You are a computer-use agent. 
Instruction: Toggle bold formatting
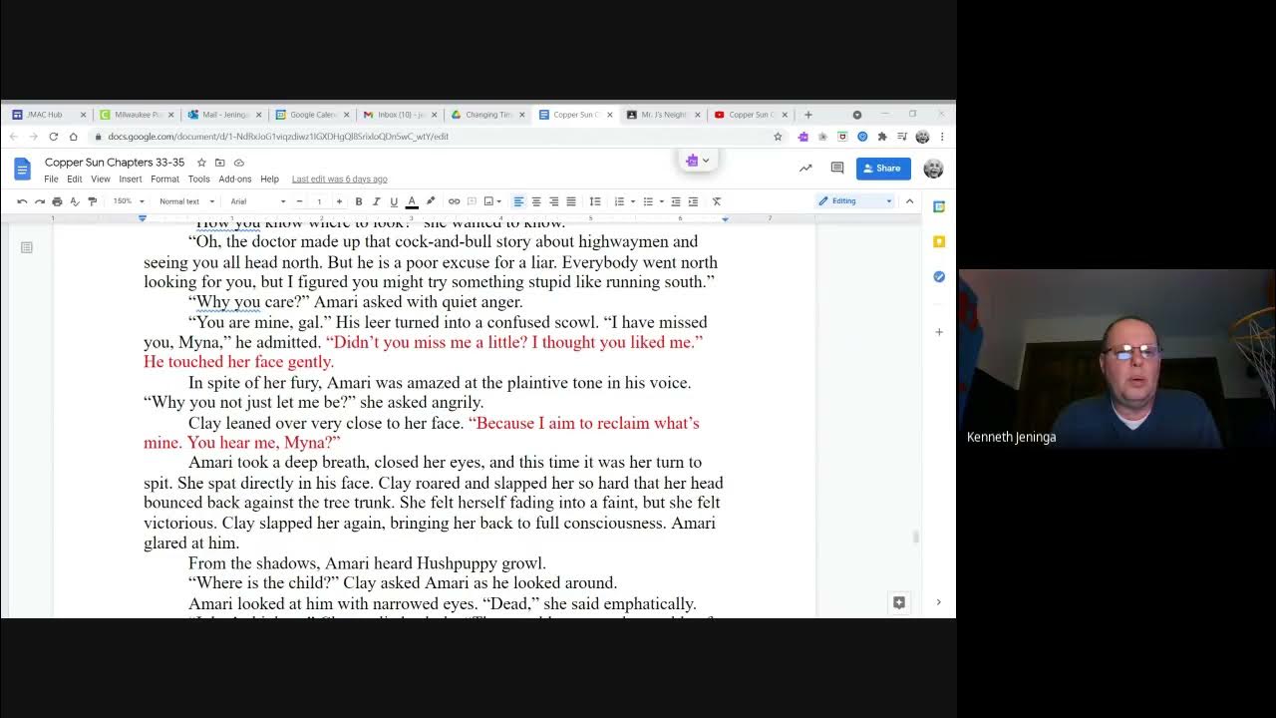pyautogui.click(x=359, y=201)
